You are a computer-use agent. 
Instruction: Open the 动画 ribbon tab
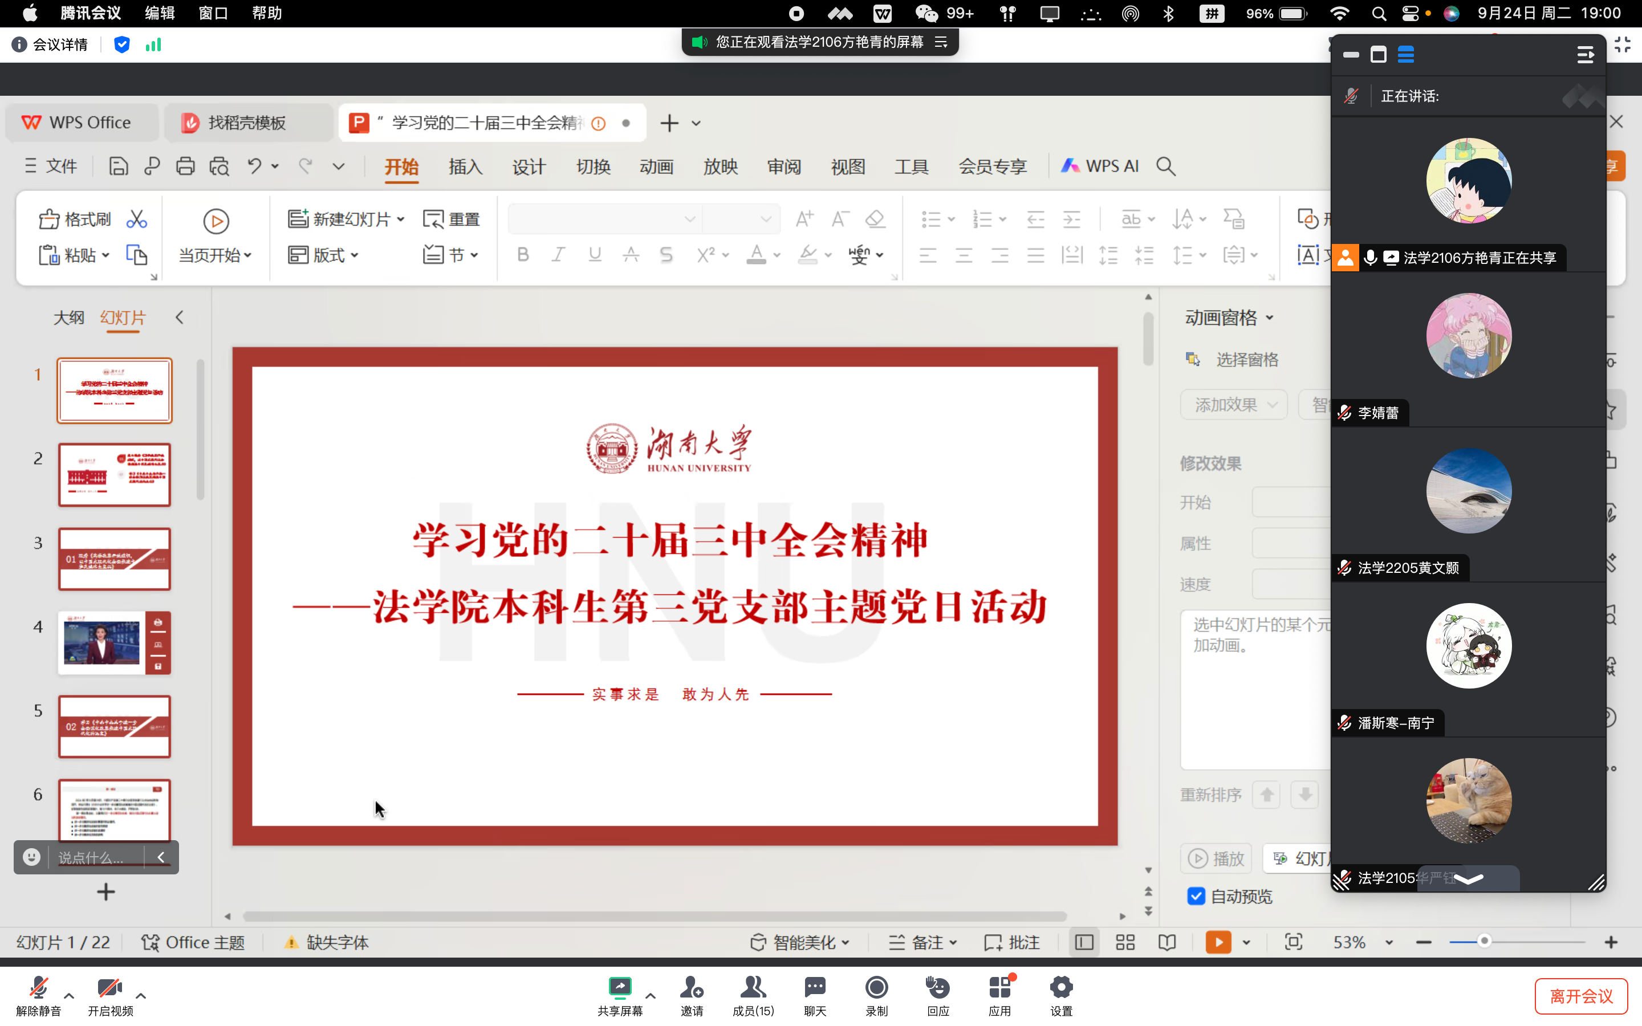coord(656,166)
